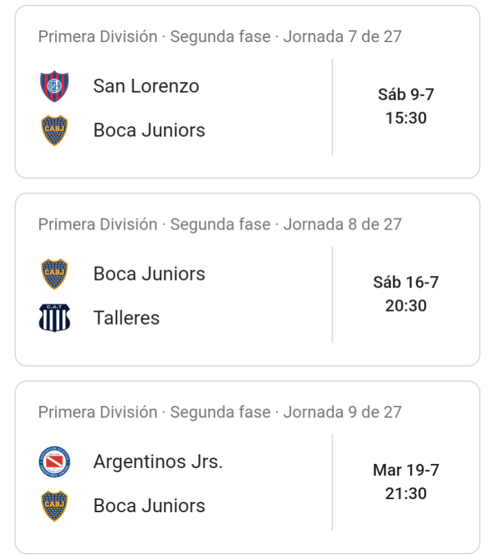The image size is (495, 555).
Task: Select Boca Juniors name above Talleres
Action: pyautogui.click(x=149, y=274)
